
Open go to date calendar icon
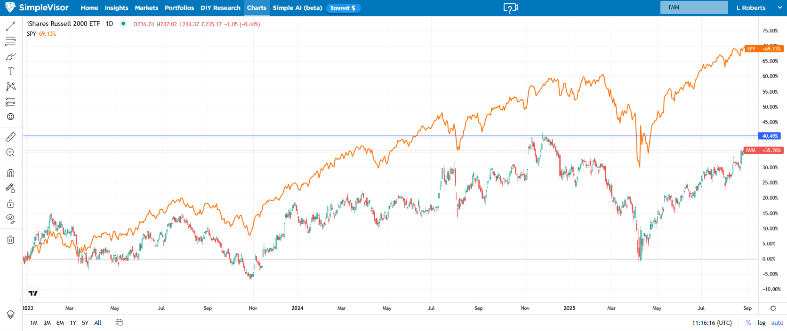(119, 323)
